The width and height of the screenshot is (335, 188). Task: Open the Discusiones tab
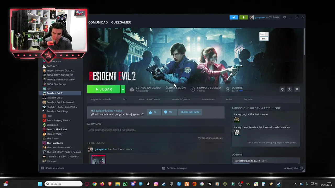[208, 99]
